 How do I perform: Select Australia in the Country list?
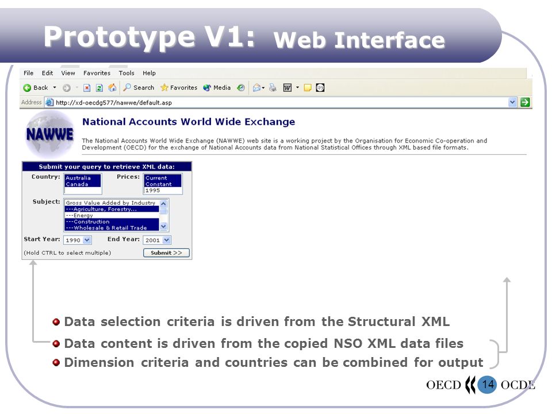[x=83, y=178]
